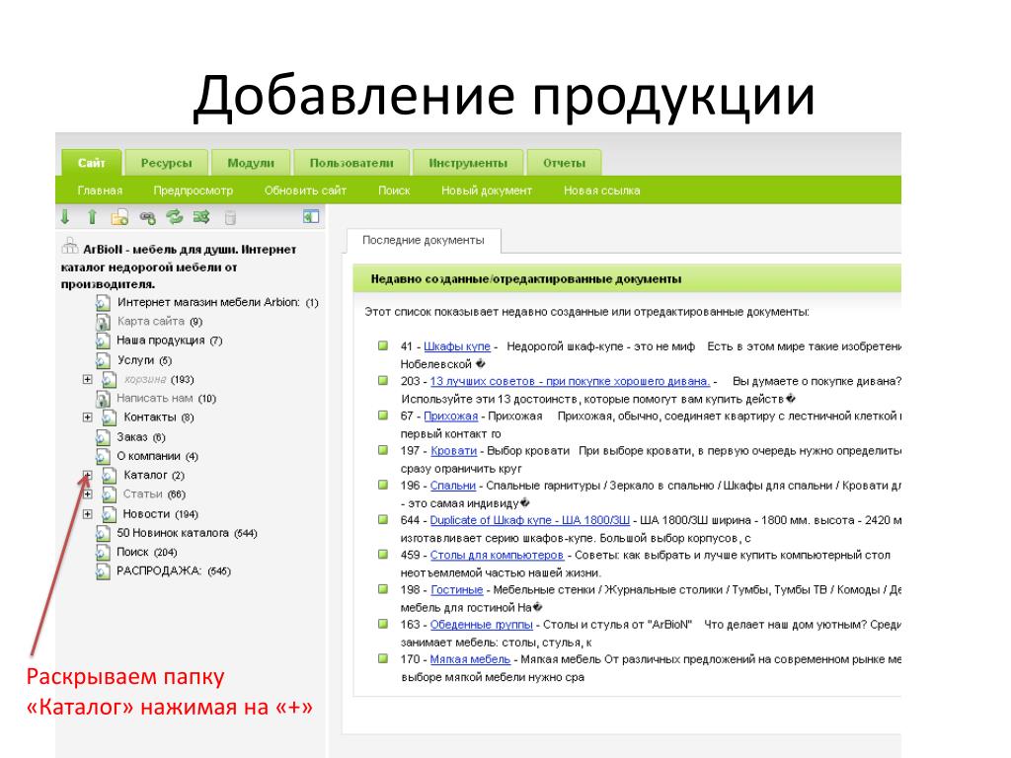Click the collapse tree up-arrow icon
This screenshot has width=1011, height=758.
tap(92, 217)
